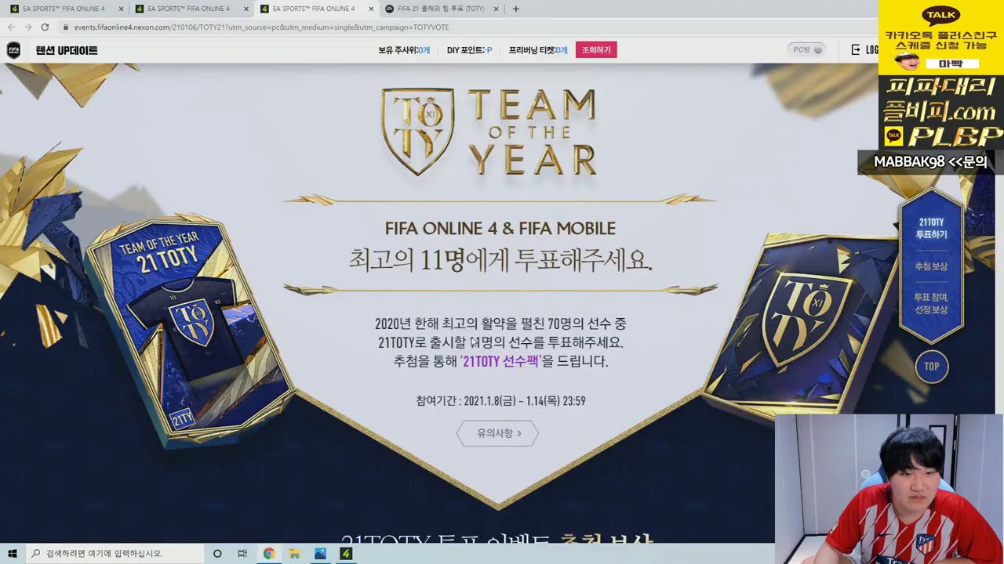Image resolution: width=1004 pixels, height=564 pixels.
Task: Open the 유의사항 notice button
Action: point(497,433)
